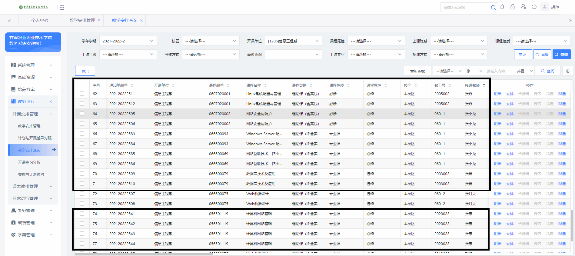Click the user switch icon
The image size is (575, 256).
pos(523,7)
